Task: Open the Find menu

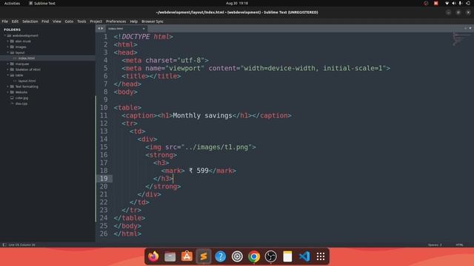Action: [x=45, y=21]
